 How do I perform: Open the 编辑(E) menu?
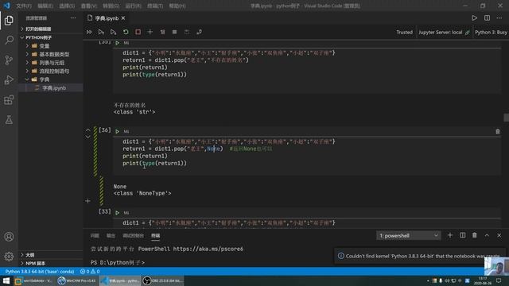(45, 6)
